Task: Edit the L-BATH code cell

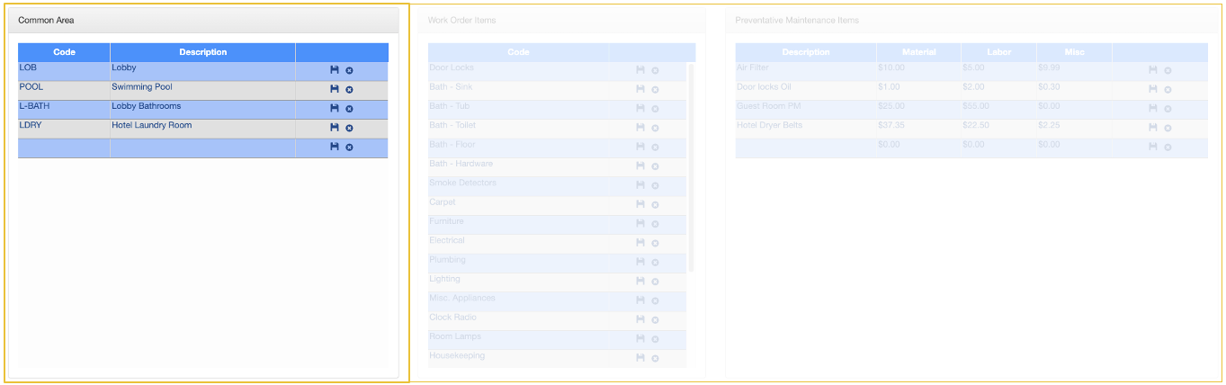Action: click(64, 109)
